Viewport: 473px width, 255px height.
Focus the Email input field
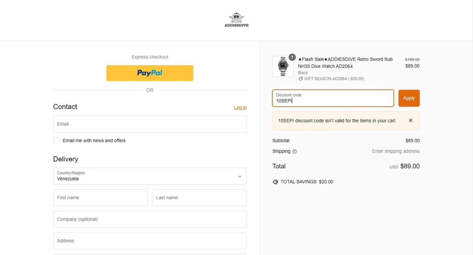150,124
